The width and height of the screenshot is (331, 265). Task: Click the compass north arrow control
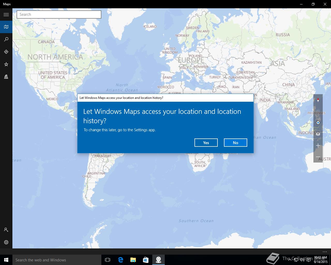tap(318, 100)
